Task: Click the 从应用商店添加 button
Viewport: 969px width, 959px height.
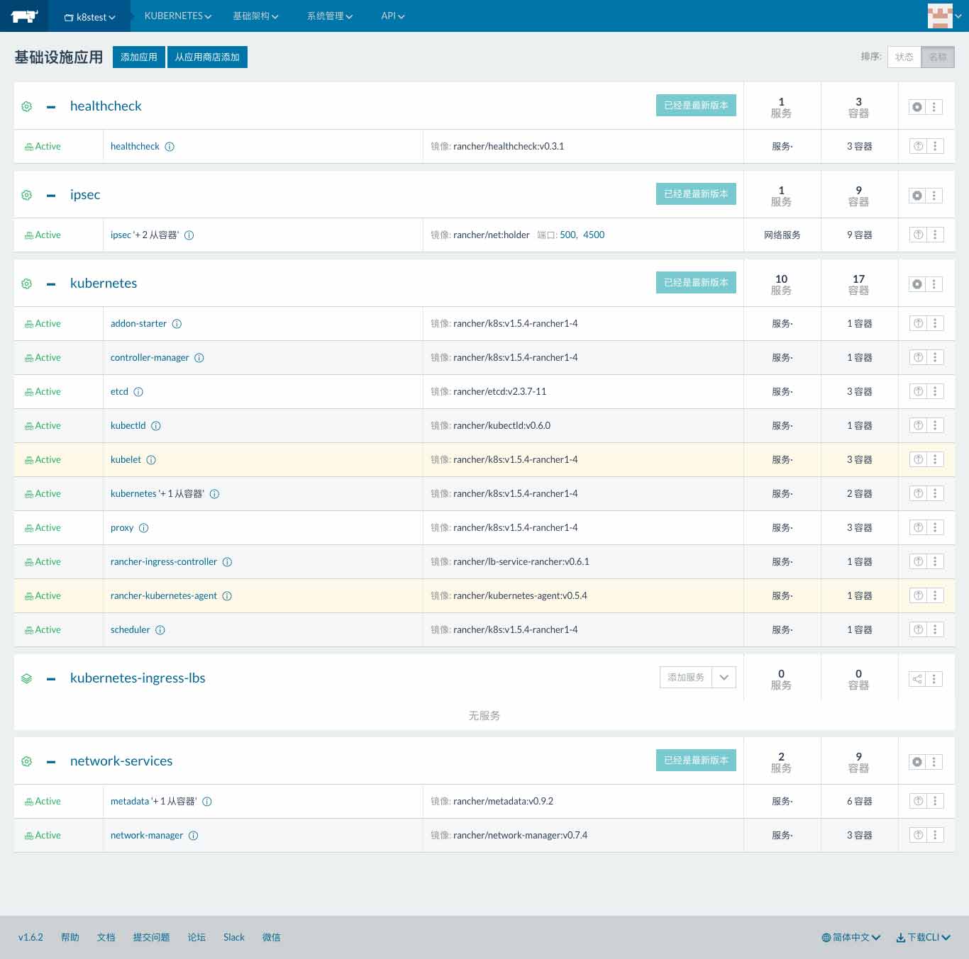Action: [x=207, y=57]
